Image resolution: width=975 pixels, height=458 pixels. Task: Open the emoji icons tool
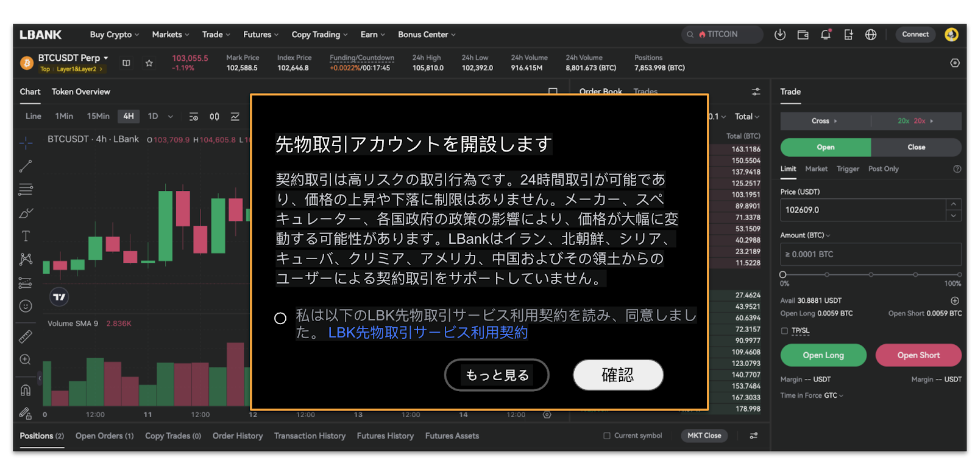[x=26, y=306]
